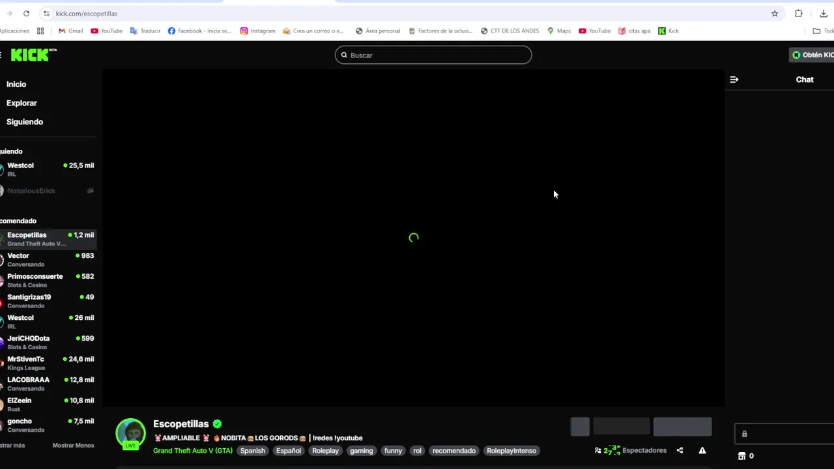The width and height of the screenshot is (834, 469).
Task: Open Área personal bookmark
Action: (378, 31)
